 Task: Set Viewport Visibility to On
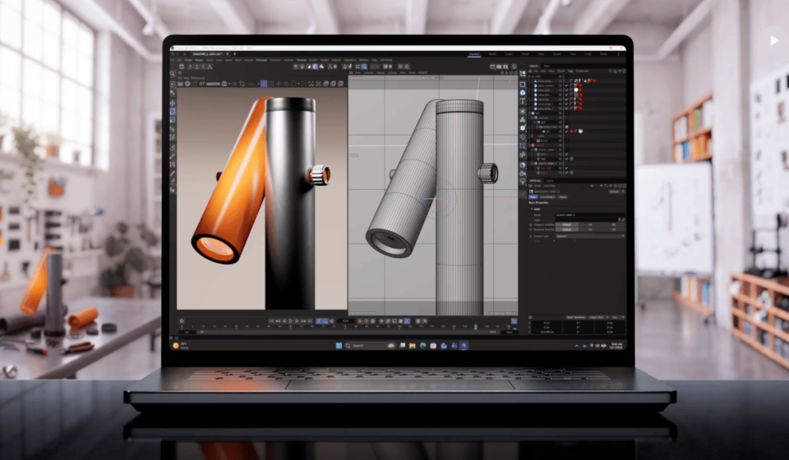[x=590, y=225]
